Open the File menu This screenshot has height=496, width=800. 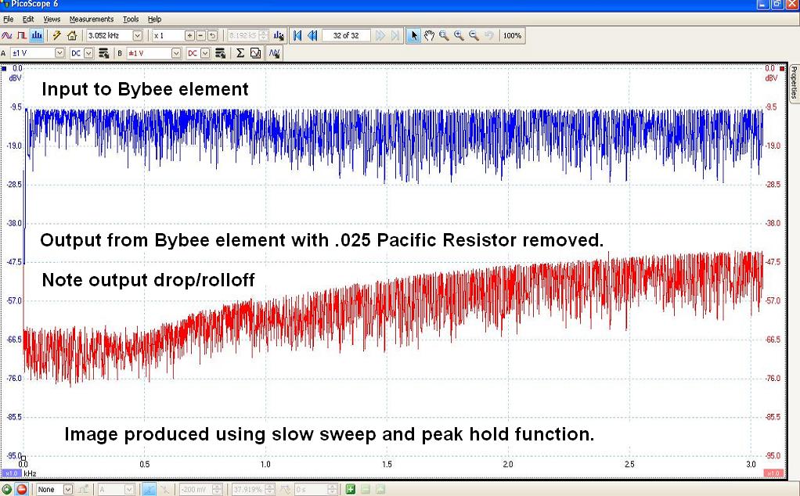(x=8, y=19)
